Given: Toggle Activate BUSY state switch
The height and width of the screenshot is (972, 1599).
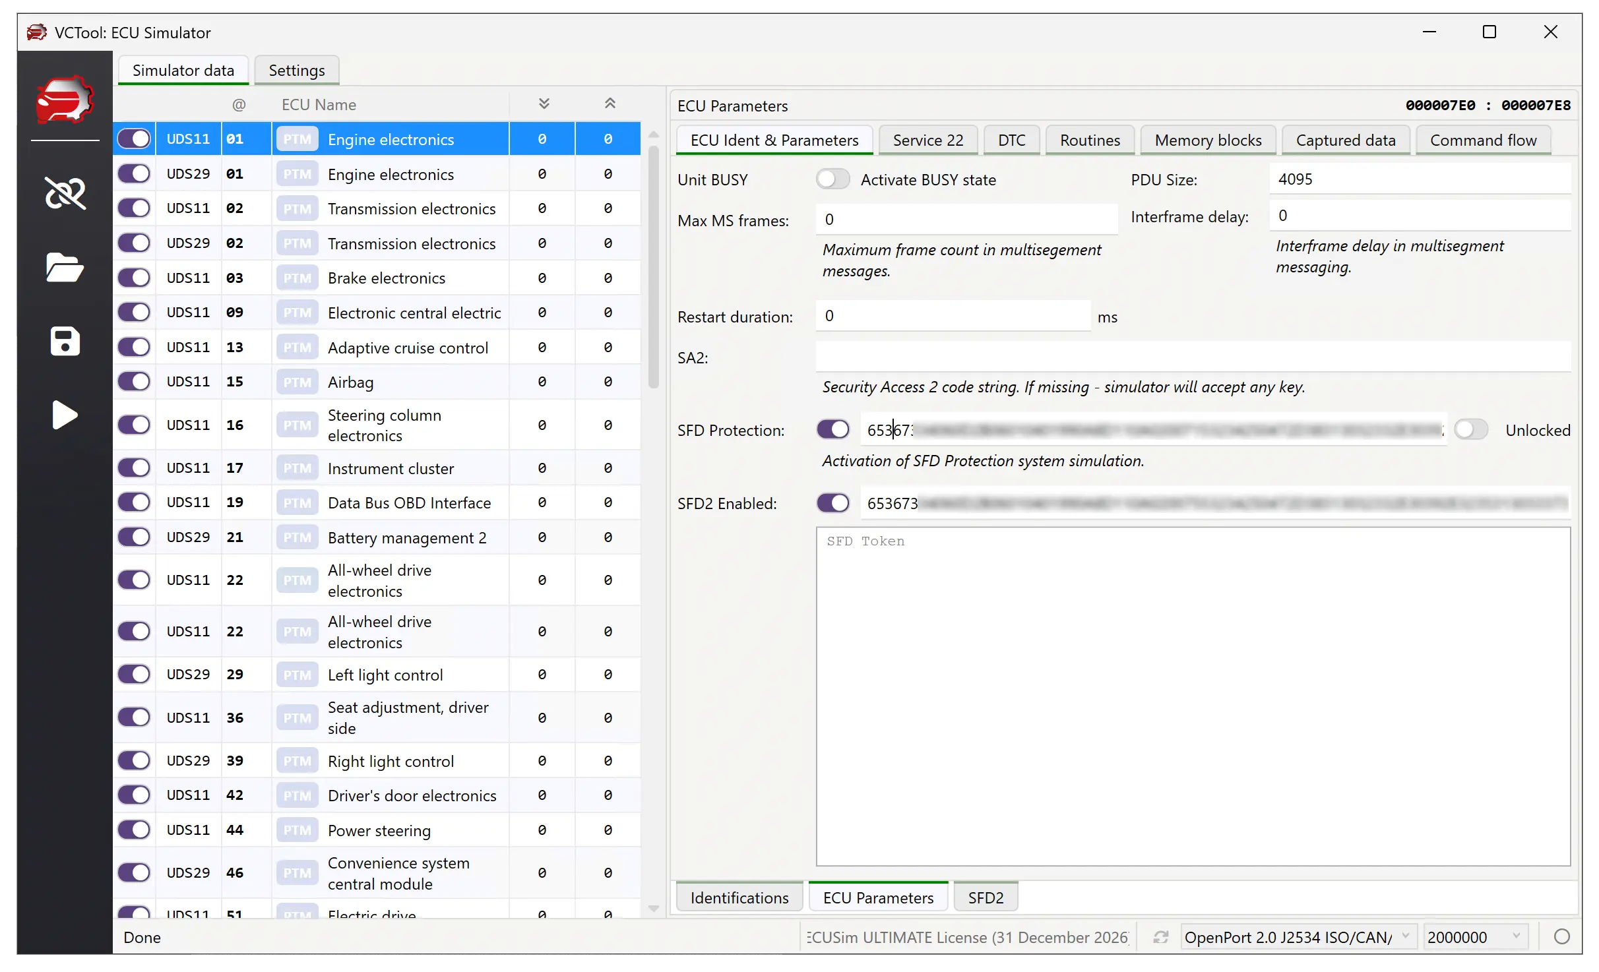Looking at the screenshot, I should click(832, 179).
